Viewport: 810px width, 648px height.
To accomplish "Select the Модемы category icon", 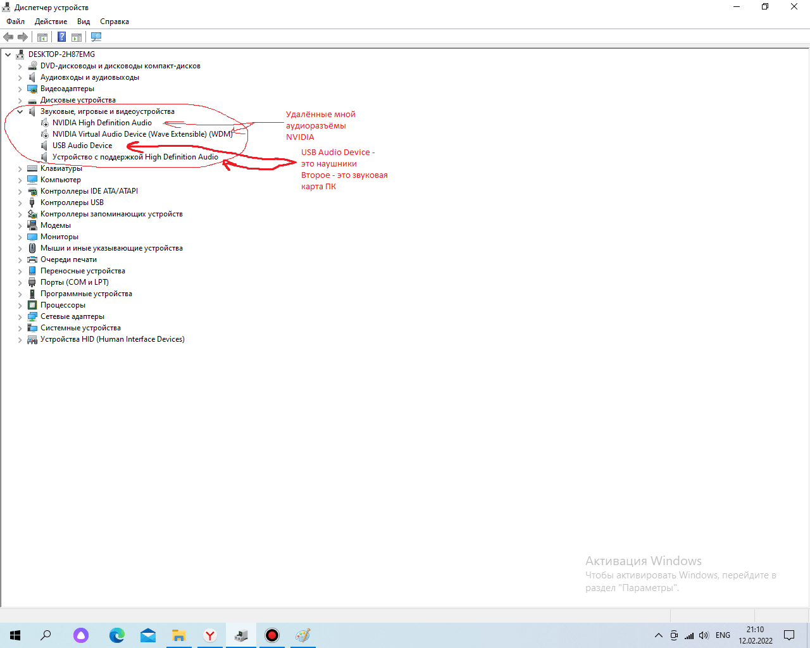I will 32,225.
